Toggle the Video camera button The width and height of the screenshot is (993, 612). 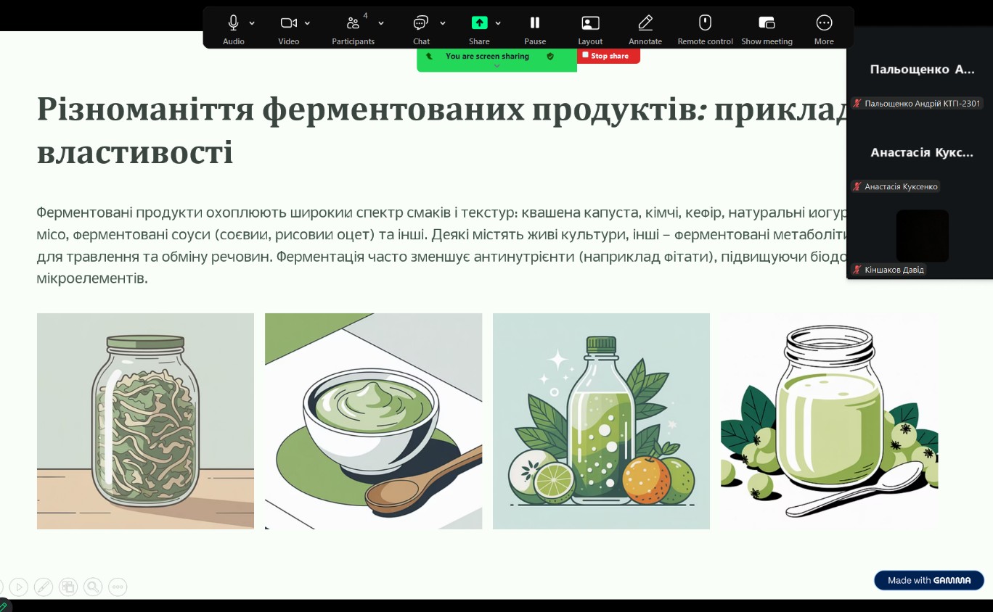pos(288,23)
